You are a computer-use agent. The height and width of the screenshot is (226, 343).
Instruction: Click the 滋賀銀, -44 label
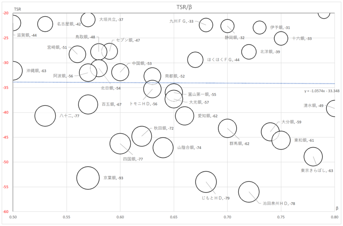27,35
